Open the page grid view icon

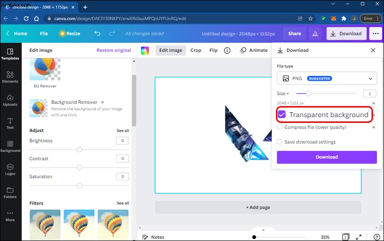pyautogui.click(x=345, y=237)
